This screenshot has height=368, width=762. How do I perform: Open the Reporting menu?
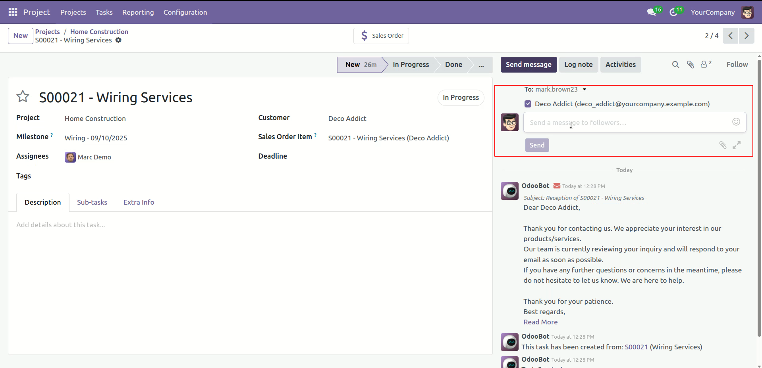[138, 12]
